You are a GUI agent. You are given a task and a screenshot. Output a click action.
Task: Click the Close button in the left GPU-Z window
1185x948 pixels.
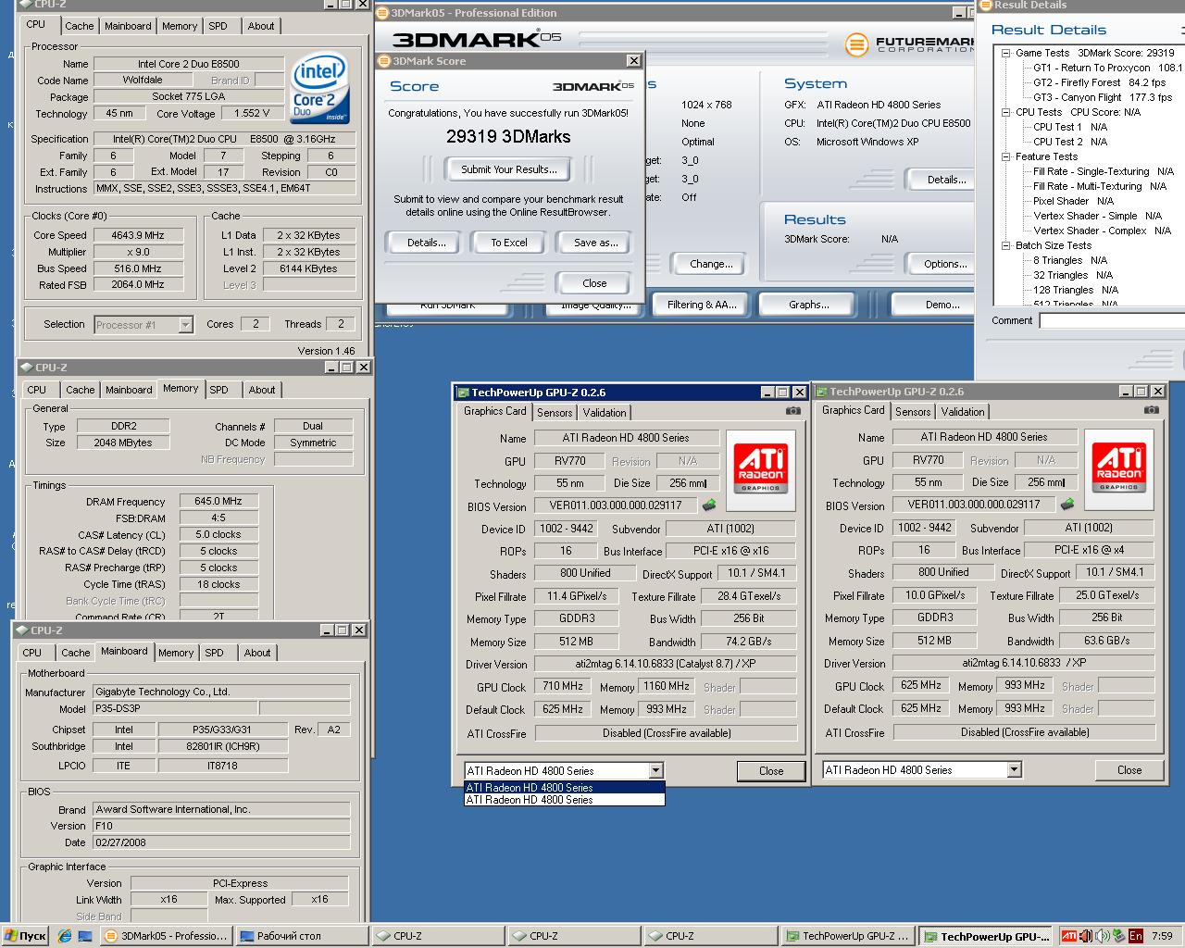pos(771,770)
